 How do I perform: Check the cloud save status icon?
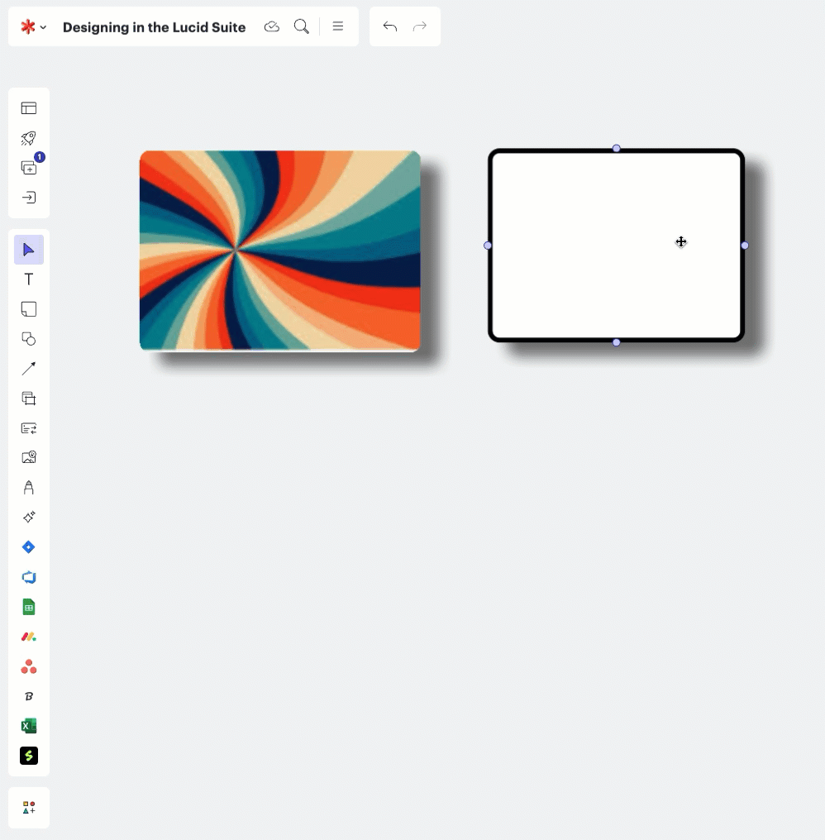click(272, 26)
